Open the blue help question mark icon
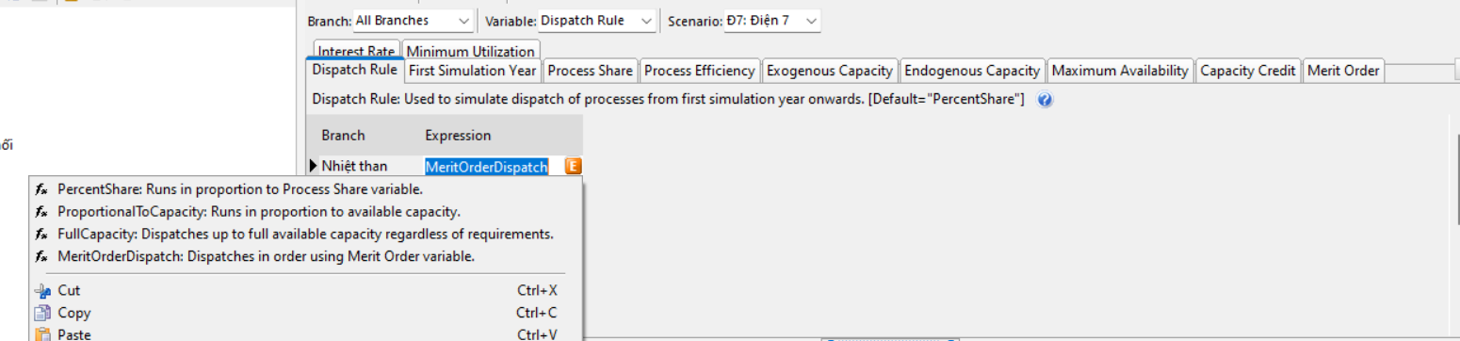The image size is (1460, 341). click(1044, 99)
